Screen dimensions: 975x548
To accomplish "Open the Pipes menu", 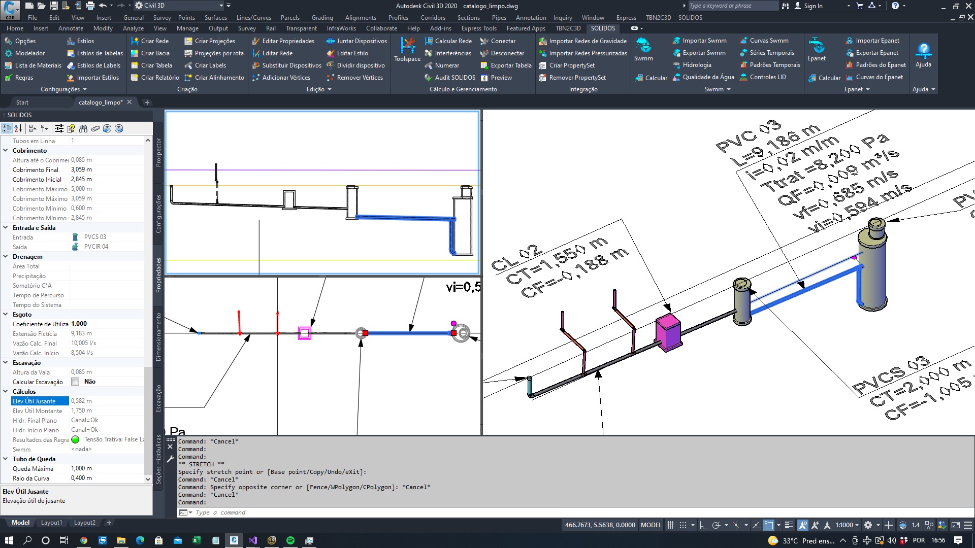I will click(499, 17).
